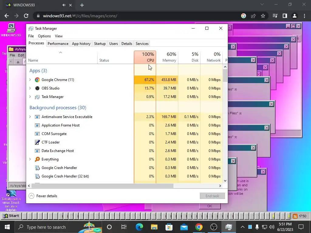Sort processes by the Name column header
Viewport: 311px width, 233px height.
point(62,57)
